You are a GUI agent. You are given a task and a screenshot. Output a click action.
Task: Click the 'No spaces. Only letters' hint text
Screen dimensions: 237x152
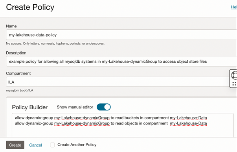[x=55, y=43]
